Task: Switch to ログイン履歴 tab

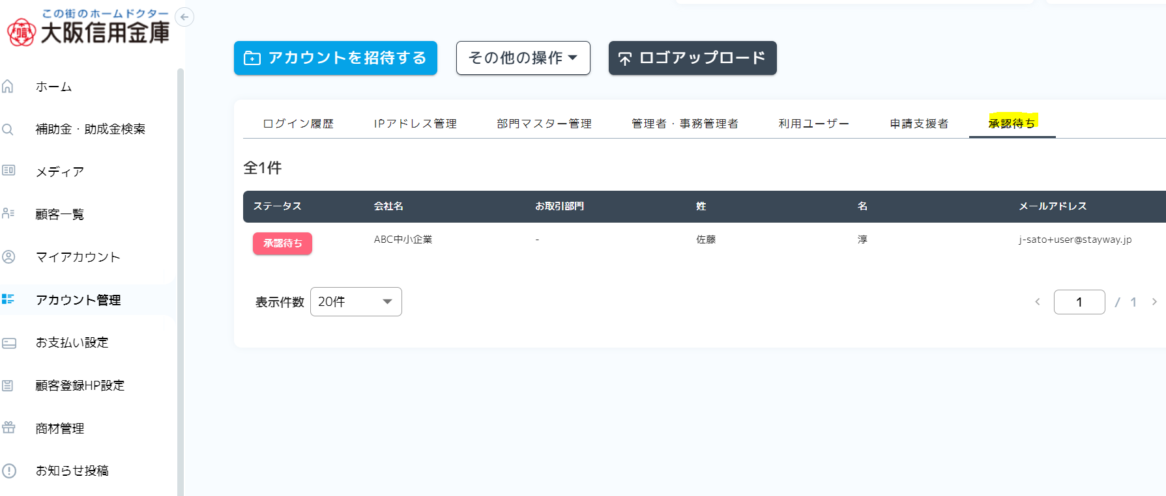Action: click(298, 124)
